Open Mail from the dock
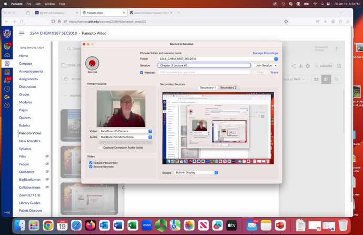Screen dimensions: 363x235 point(252,226)
